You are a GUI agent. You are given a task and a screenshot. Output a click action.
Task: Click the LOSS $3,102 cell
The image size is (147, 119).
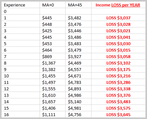pyautogui.click(x=118, y=63)
